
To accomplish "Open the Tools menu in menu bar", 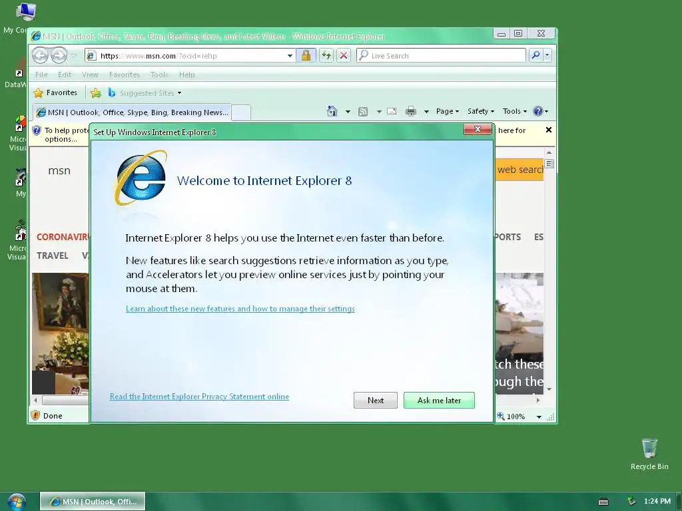I will [x=159, y=75].
